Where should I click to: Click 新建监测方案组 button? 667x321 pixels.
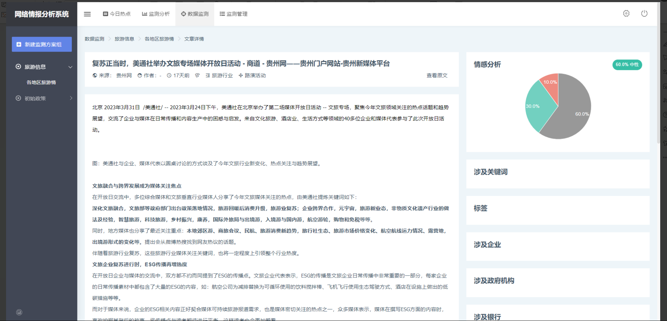[x=42, y=44]
